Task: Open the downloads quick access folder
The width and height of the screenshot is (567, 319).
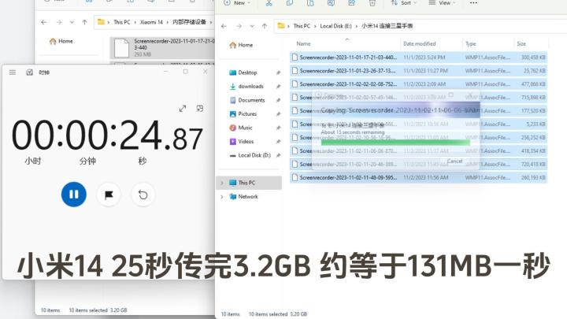Action: (246, 87)
